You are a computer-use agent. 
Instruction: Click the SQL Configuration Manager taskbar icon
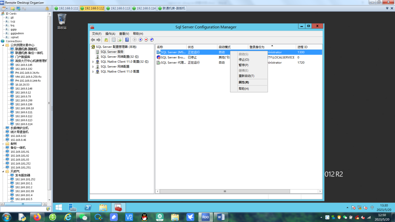118,207
